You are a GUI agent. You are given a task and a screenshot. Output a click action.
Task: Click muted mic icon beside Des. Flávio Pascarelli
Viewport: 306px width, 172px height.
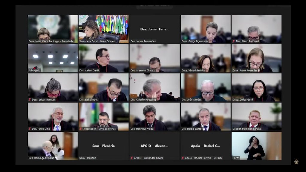click(x=234, y=41)
